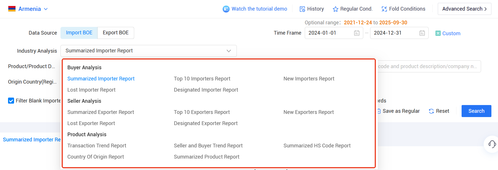This screenshot has height=170, width=498.
Task: Choose Country Of Origin Report
Action: 95,157
